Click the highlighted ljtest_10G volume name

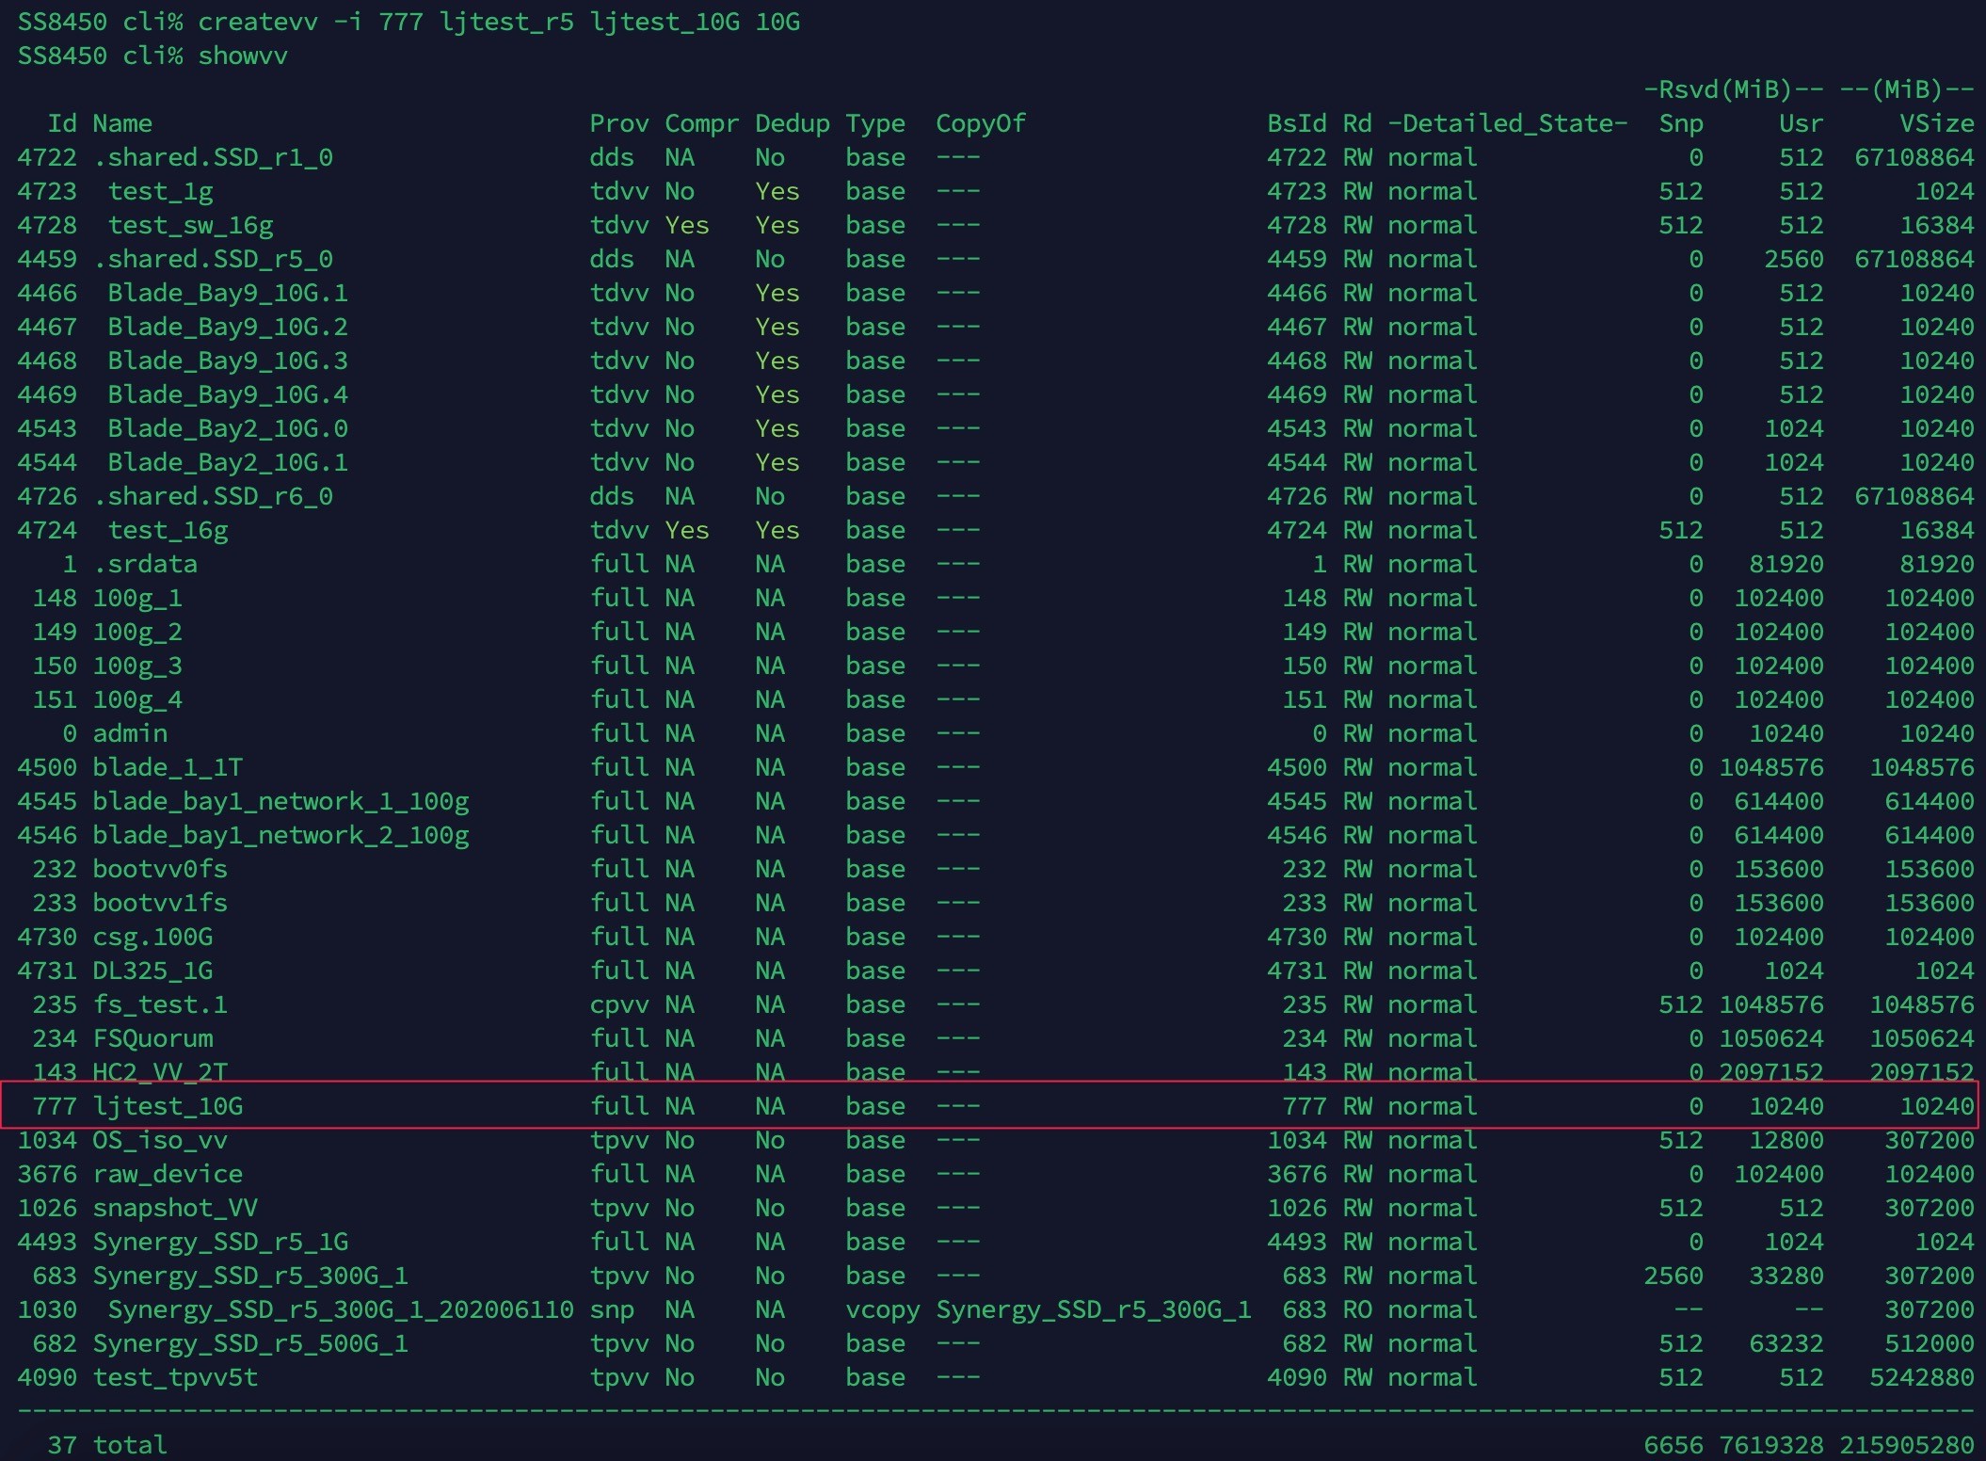click(168, 1106)
